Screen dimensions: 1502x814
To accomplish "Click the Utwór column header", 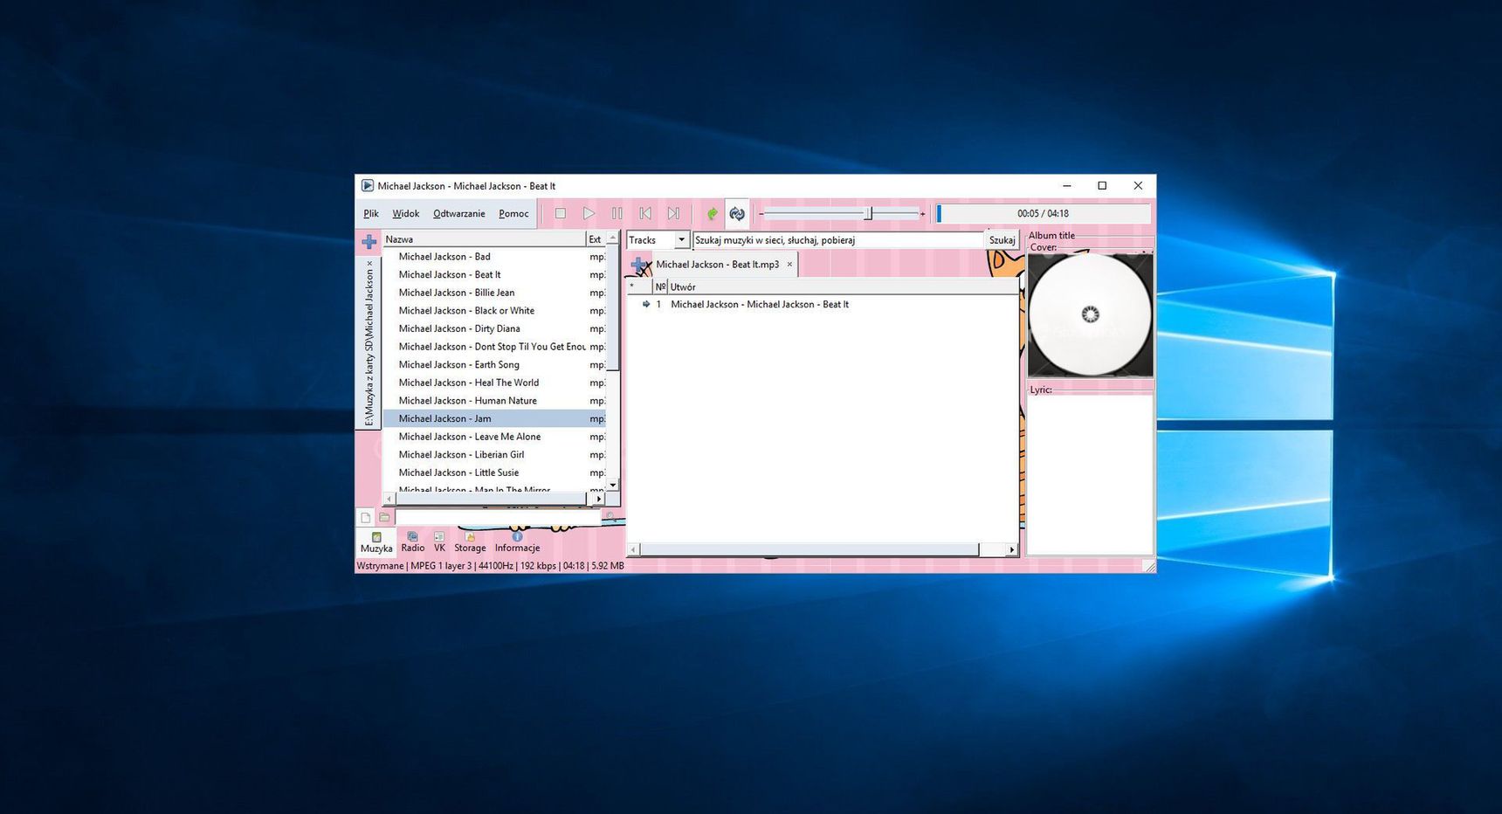I will (x=843, y=286).
